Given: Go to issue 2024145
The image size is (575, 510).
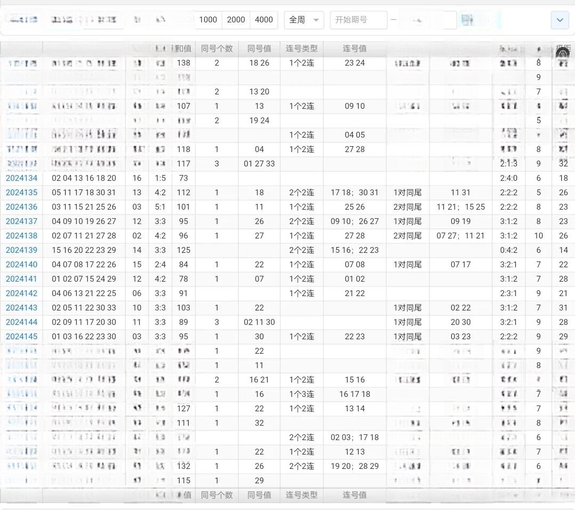Looking at the screenshot, I should tap(22, 337).
